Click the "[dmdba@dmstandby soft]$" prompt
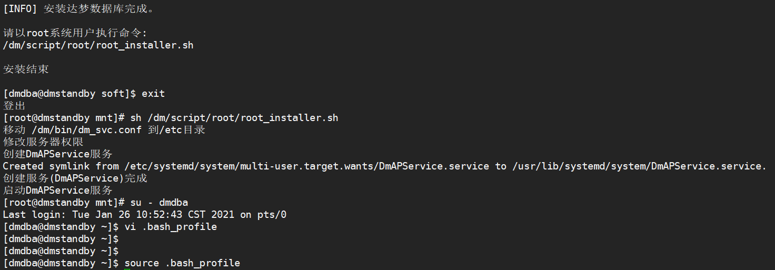 tap(69, 94)
